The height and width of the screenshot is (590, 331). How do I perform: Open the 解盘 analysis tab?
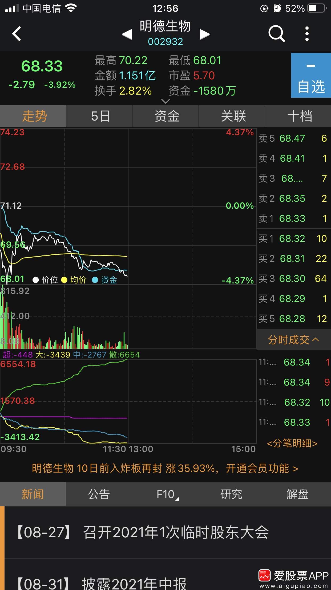pyautogui.click(x=298, y=494)
